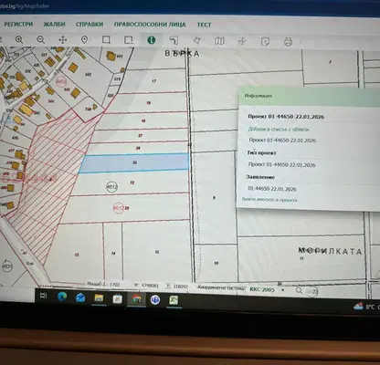The width and height of the screenshot is (380, 365).
Task: Open the ЖАЛБИ menu
Action: [x=54, y=24]
